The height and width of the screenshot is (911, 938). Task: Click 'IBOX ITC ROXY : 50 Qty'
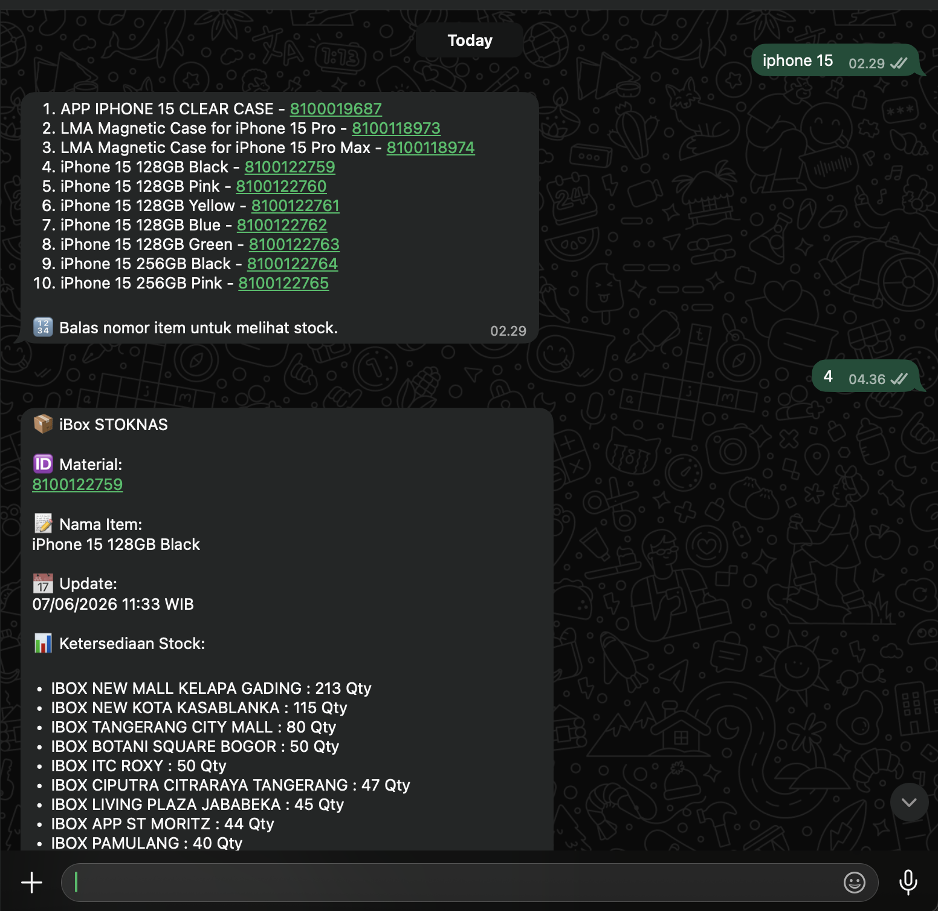pos(138,766)
